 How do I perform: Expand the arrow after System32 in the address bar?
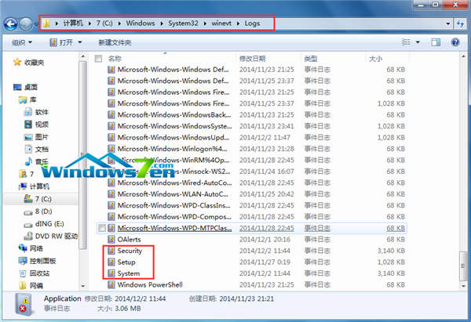point(205,24)
